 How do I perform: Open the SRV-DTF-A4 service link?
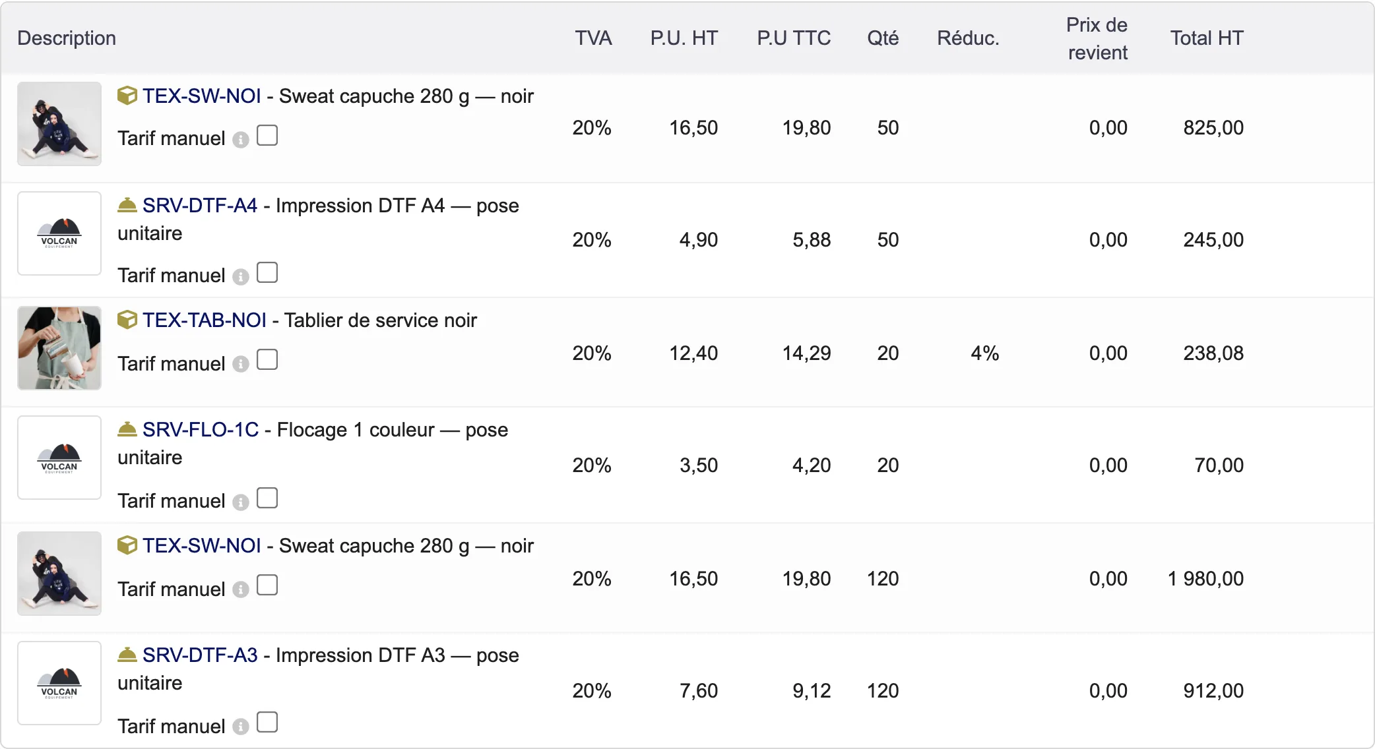tap(200, 206)
